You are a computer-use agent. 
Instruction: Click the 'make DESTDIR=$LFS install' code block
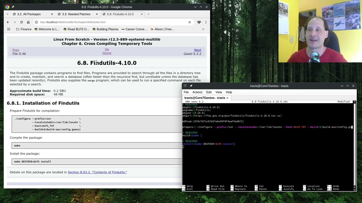click(x=96, y=162)
